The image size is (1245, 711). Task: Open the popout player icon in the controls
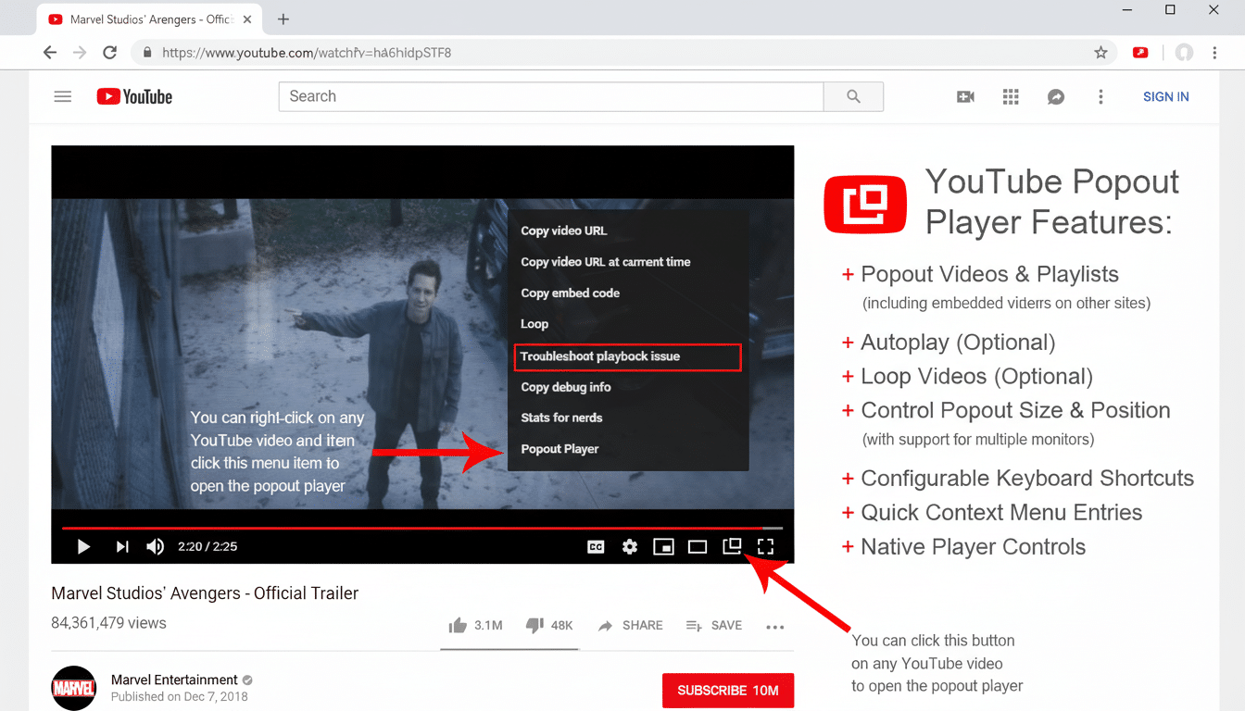click(x=731, y=546)
